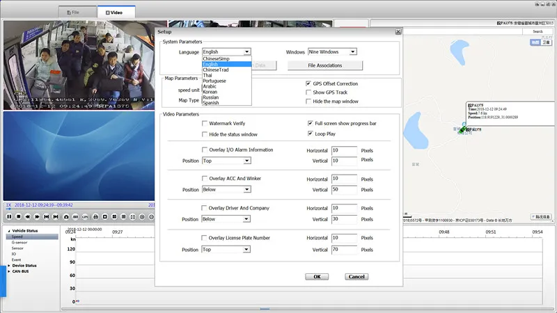Switch to the File tab
This screenshot has width=557, height=313.
coord(73,13)
